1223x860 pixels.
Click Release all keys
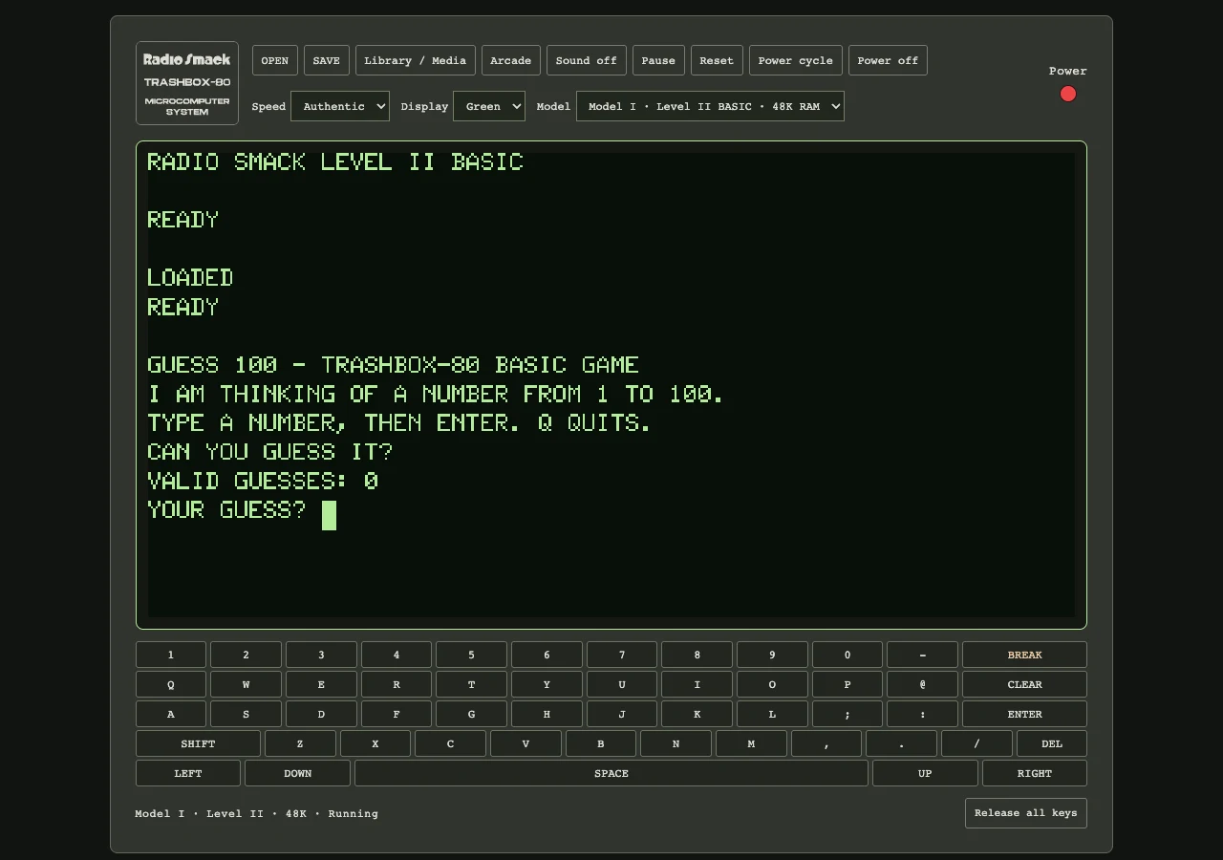pos(1026,813)
